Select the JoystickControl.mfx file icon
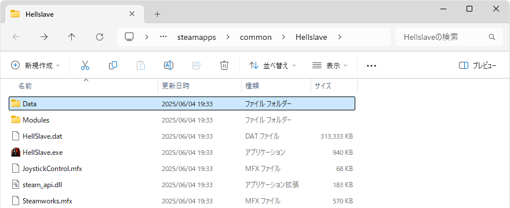510x208 pixels. tap(16, 169)
